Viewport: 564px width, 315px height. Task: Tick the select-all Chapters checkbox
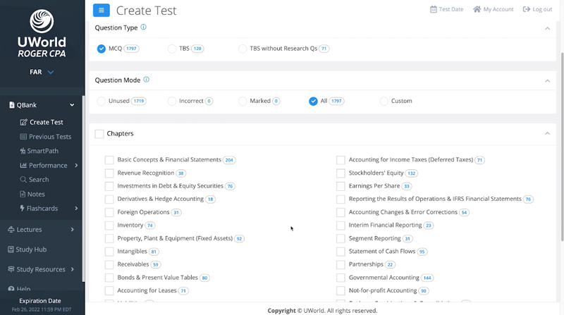tap(99, 134)
